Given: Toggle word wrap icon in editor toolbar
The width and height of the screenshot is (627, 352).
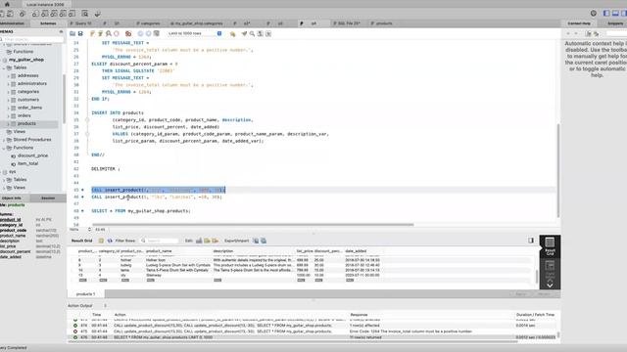Looking at the screenshot, I should (268, 34).
